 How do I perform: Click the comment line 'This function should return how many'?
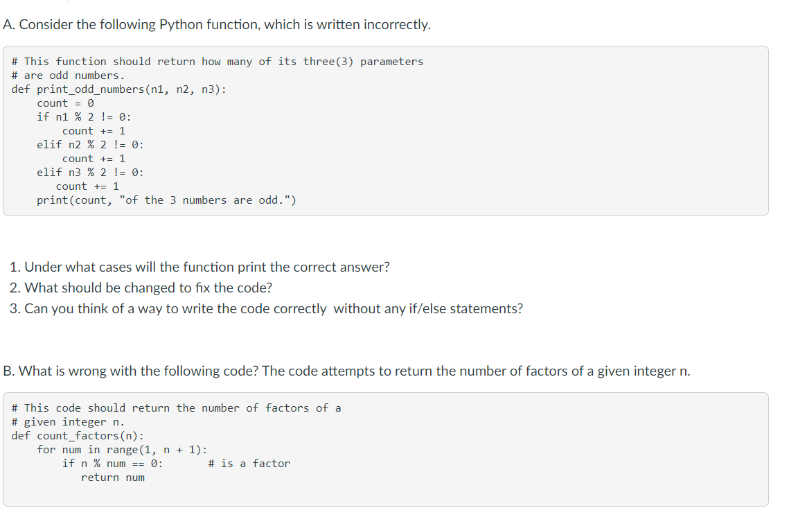coord(218,62)
